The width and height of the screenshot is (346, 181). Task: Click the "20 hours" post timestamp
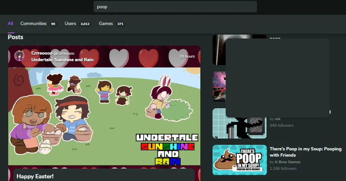click(x=187, y=56)
